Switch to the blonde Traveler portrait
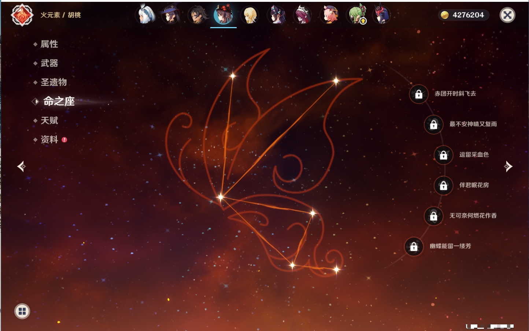 pos(250,15)
